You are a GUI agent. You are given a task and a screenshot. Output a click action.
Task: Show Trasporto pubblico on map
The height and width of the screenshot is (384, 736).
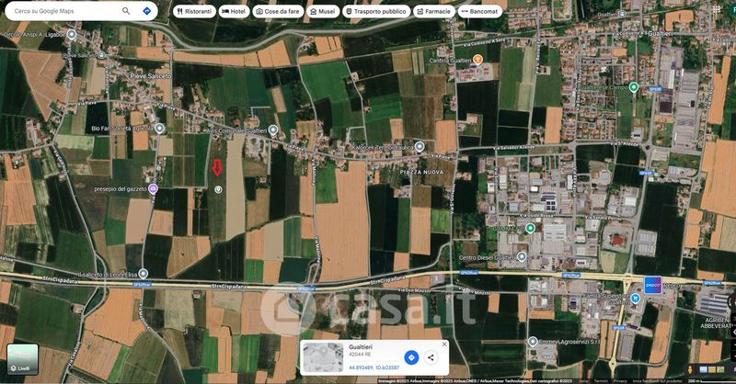tap(376, 12)
